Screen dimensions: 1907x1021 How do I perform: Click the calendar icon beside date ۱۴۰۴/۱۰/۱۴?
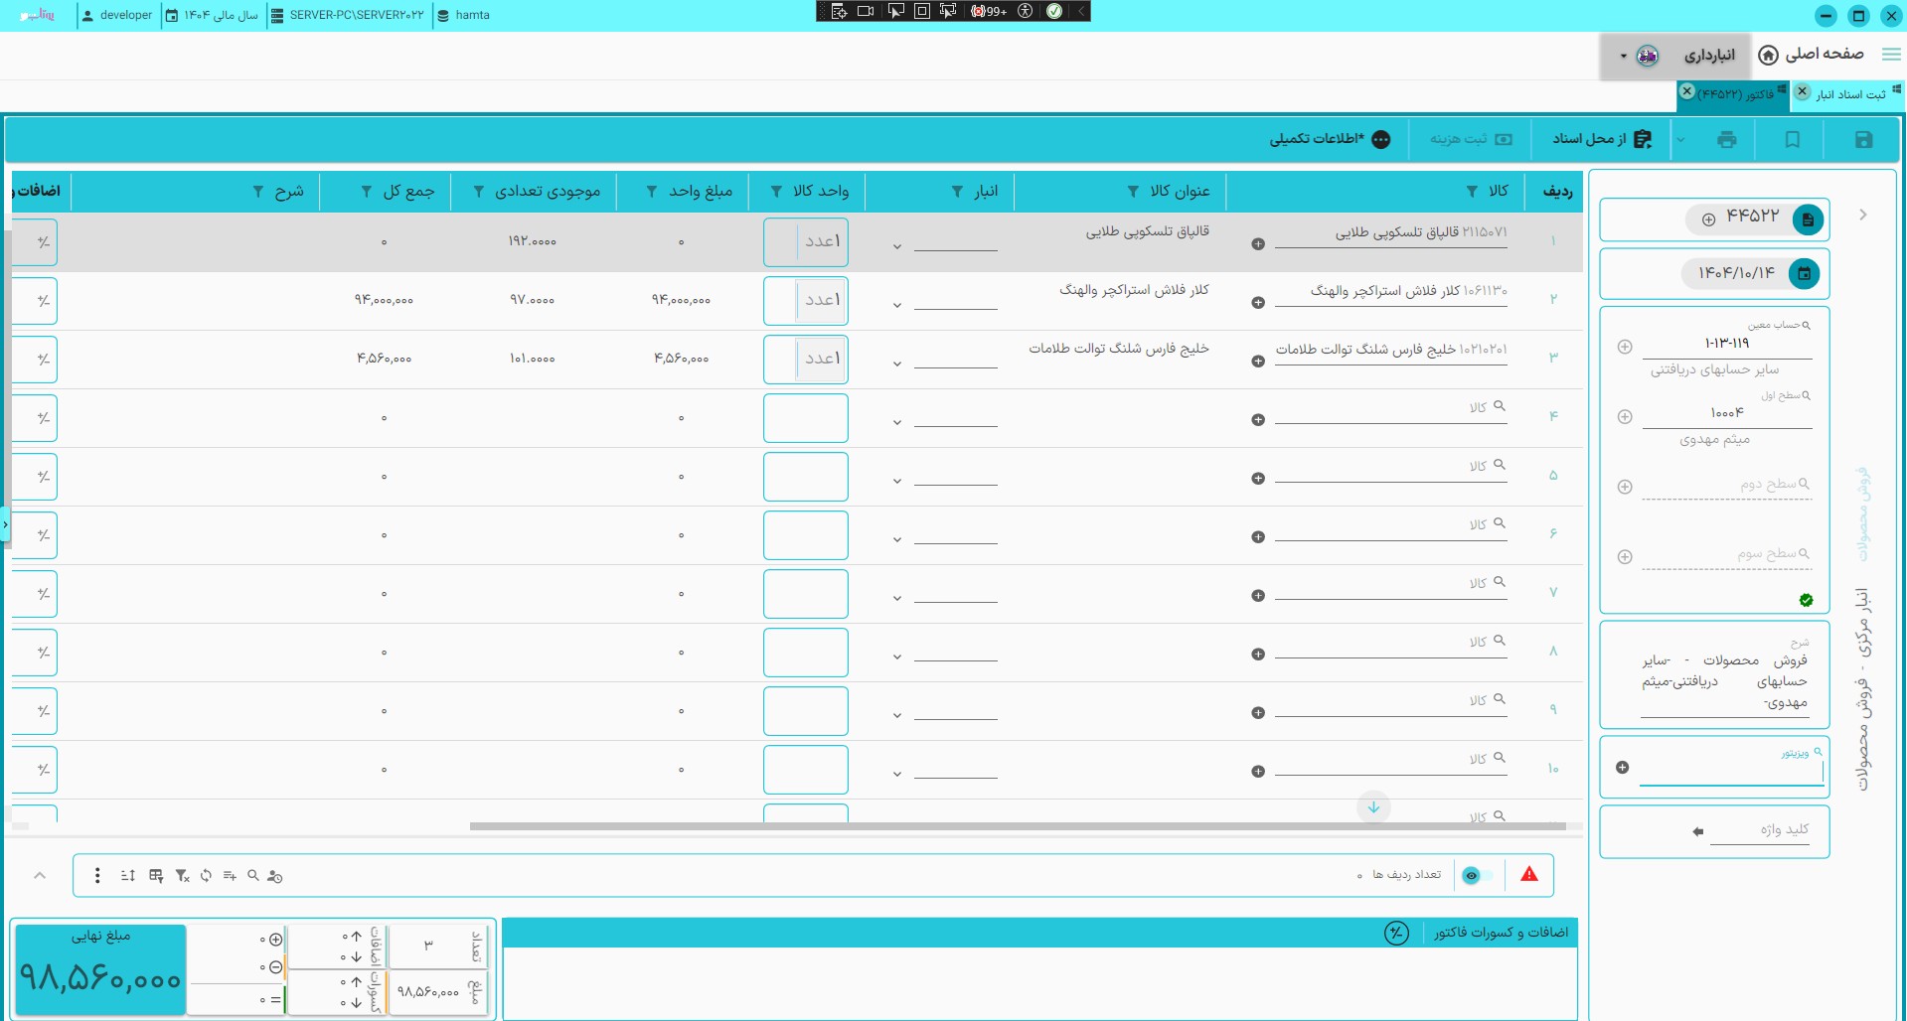click(1804, 273)
